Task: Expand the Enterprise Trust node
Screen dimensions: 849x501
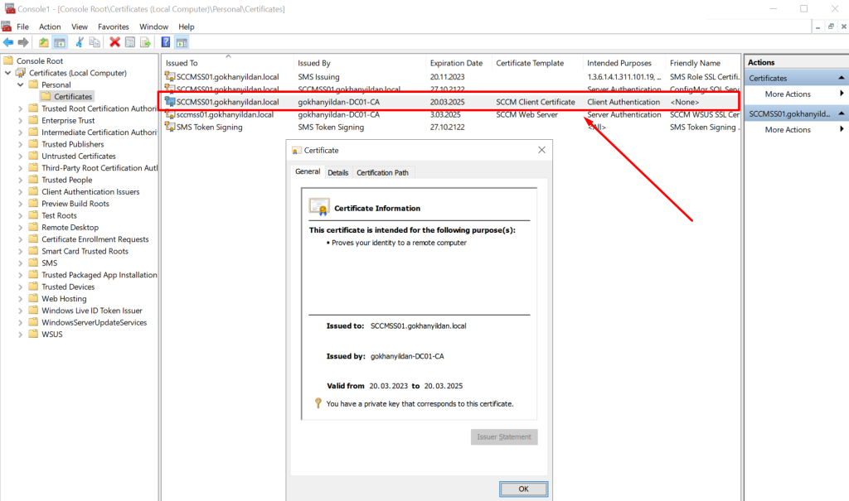Action: pos(21,120)
